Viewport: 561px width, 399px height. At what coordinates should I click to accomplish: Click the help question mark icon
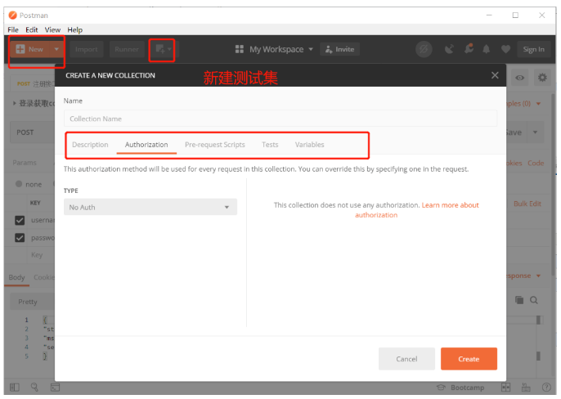546,388
